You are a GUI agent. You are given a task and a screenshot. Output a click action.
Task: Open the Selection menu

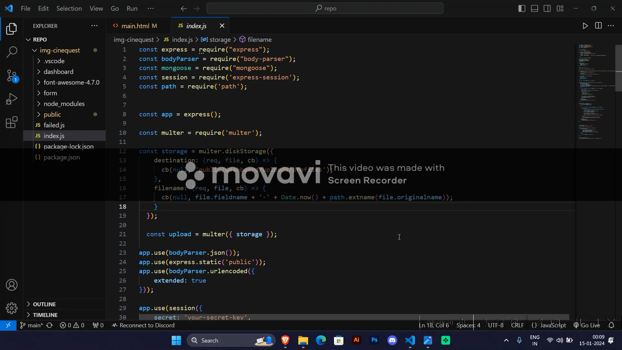(69, 8)
